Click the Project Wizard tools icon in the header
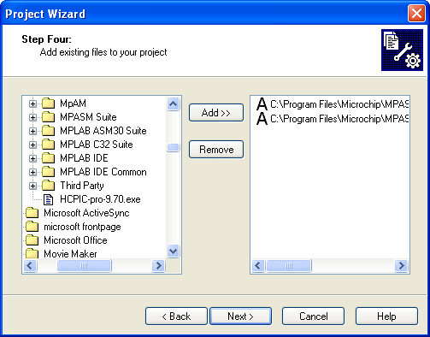430x337 pixels. click(402, 50)
